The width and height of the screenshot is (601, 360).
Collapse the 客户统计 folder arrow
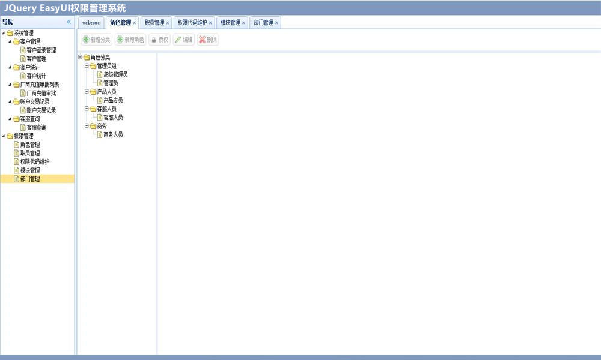click(10, 67)
